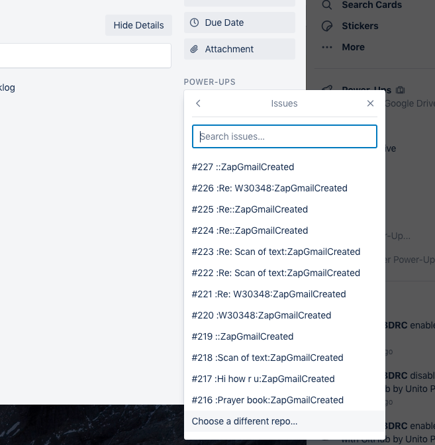This screenshot has width=435, height=445.
Task: Select issue #226 Re: W30348
Action: click(x=285, y=188)
